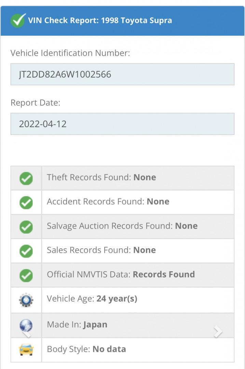Click the Salvage Auction green check icon

point(26,227)
